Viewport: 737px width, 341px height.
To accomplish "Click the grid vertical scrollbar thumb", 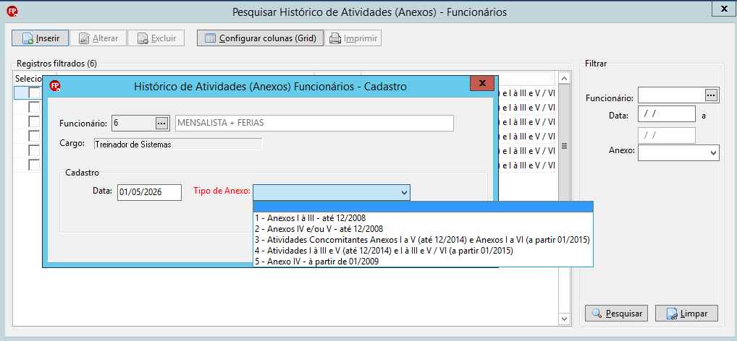I will click(565, 146).
